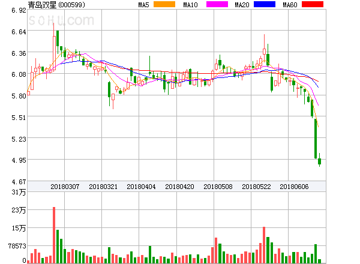Click the 6.36 price axis label

coord(19,53)
